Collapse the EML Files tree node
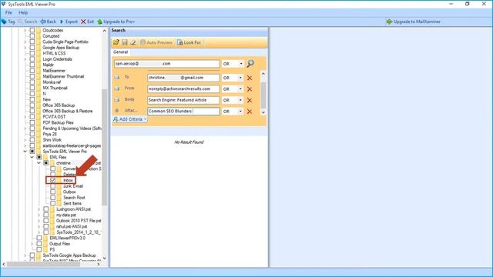The image size is (493, 277). (x=32, y=157)
